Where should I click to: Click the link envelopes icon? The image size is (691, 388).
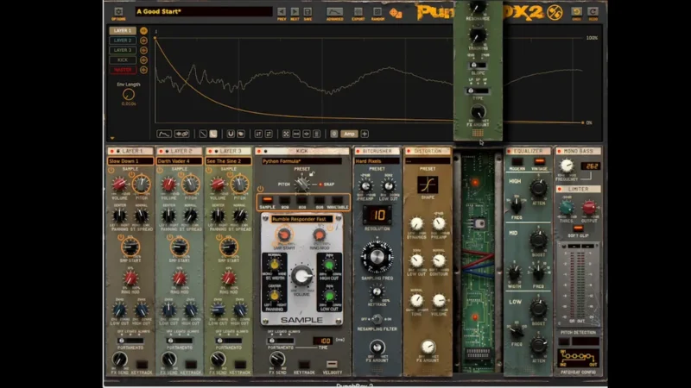click(x=182, y=134)
